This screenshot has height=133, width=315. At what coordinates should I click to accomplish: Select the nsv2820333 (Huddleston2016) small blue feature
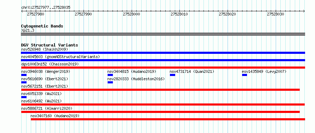[110, 82]
